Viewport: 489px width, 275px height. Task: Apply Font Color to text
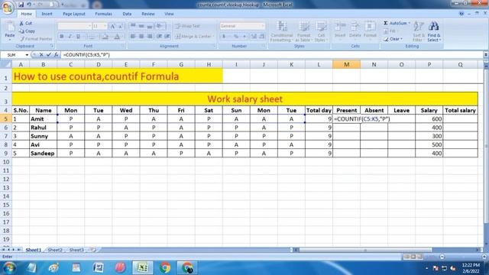click(x=117, y=37)
